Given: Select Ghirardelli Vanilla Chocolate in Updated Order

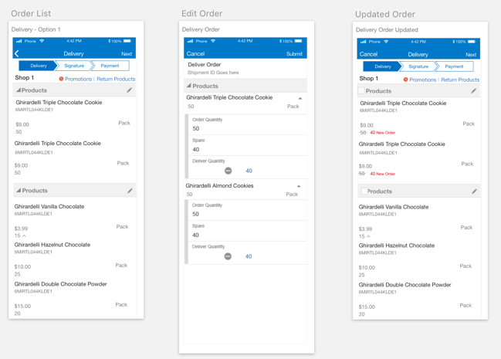Looking at the screenshot, I should click(x=394, y=207).
